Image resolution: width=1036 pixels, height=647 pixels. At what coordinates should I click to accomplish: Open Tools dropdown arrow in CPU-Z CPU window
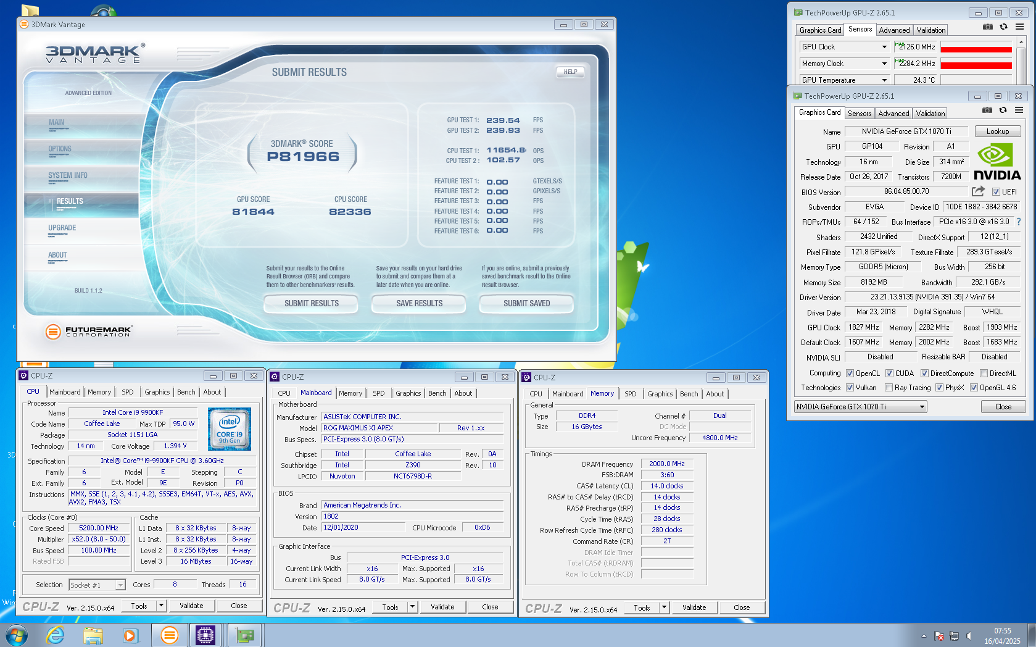click(x=162, y=606)
